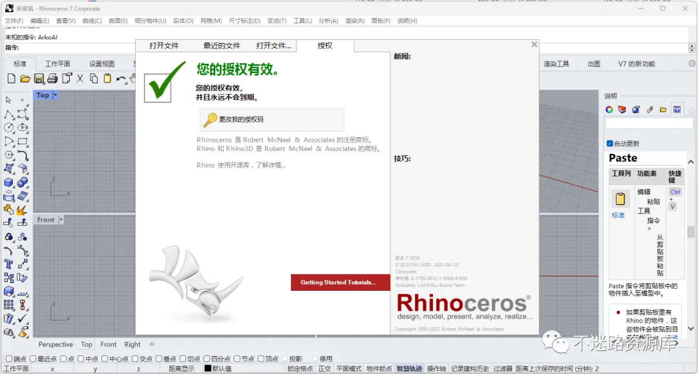Open the command history stepper arrows
698x374 pixels.
(x=692, y=48)
